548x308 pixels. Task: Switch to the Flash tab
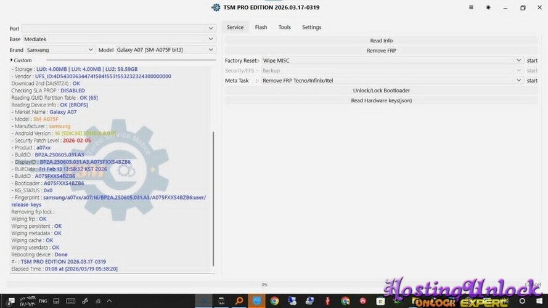(x=261, y=27)
